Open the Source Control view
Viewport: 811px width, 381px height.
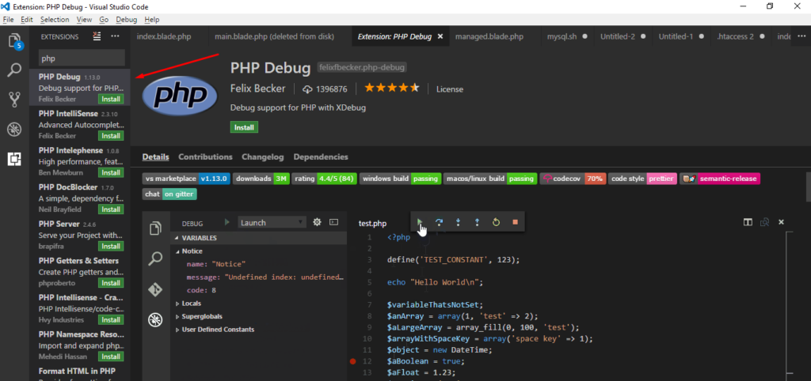tap(13, 100)
